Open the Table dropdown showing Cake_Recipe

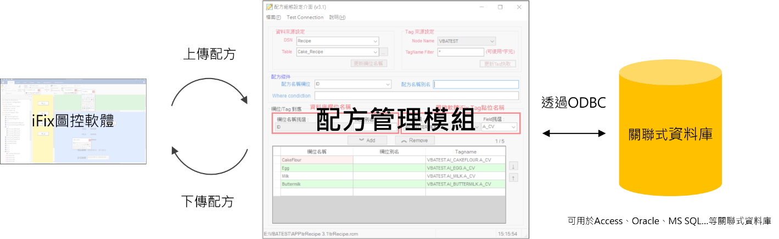(x=375, y=52)
